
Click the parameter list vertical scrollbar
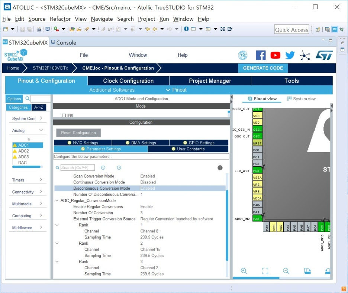pyautogui.click(x=227, y=225)
